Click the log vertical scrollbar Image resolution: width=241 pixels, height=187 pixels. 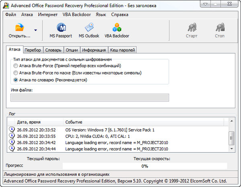(231, 137)
